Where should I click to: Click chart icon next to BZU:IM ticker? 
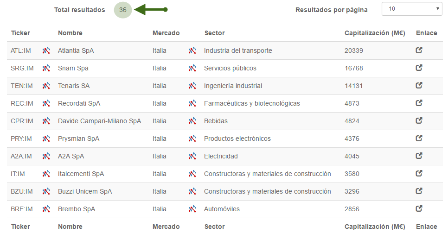46,191
